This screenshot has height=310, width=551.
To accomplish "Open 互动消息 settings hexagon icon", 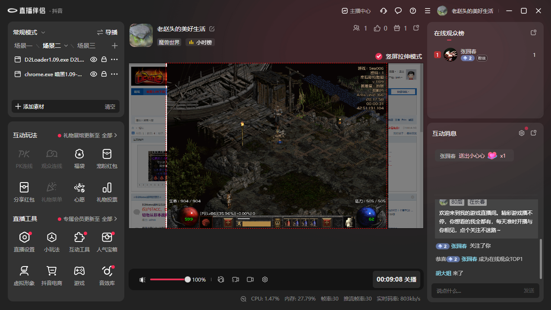I will [x=522, y=133].
